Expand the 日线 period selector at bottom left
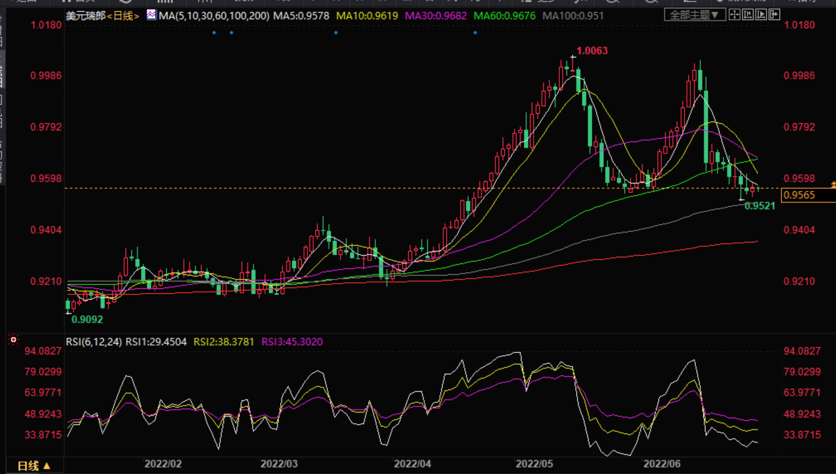 (34, 466)
